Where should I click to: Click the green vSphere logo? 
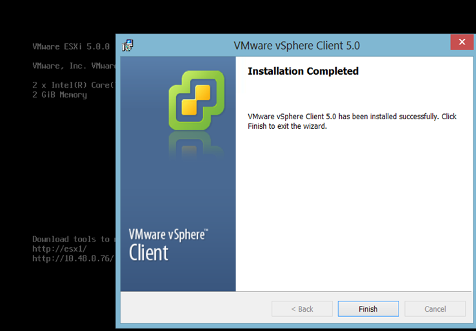pos(197,100)
